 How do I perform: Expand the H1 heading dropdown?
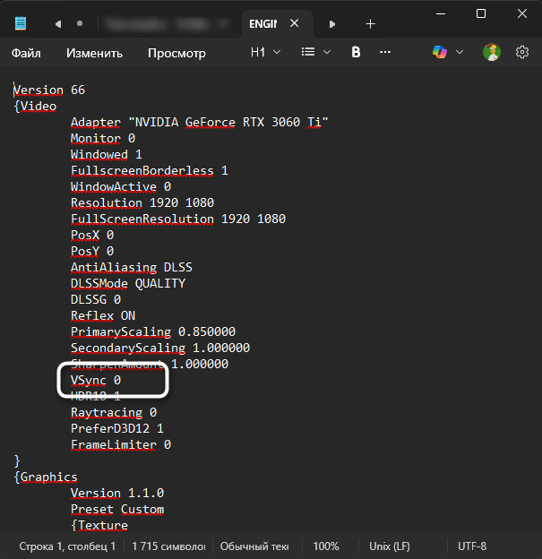[265, 53]
